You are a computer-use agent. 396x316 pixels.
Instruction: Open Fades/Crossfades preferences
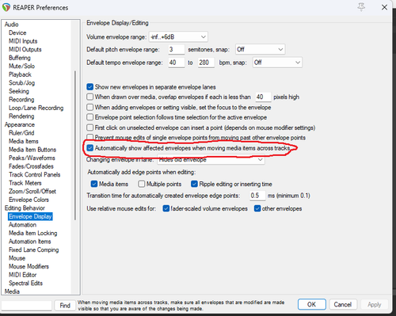point(31,166)
